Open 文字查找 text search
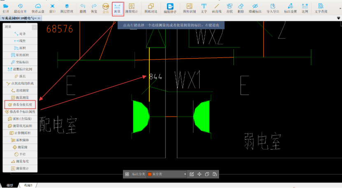Image resolution: width=342 pixels, height=188 pixels. [x=321, y=8]
